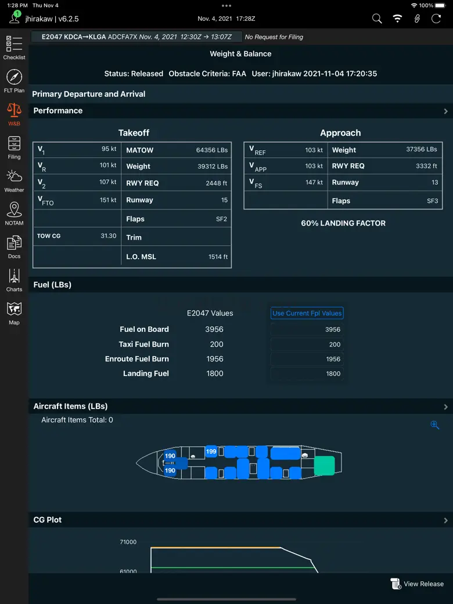Click Use Current Fpl Values button
This screenshot has width=453, height=604.
pyautogui.click(x=307, y=313)
